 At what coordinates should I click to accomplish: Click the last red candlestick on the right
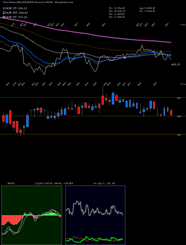point(171,113)
